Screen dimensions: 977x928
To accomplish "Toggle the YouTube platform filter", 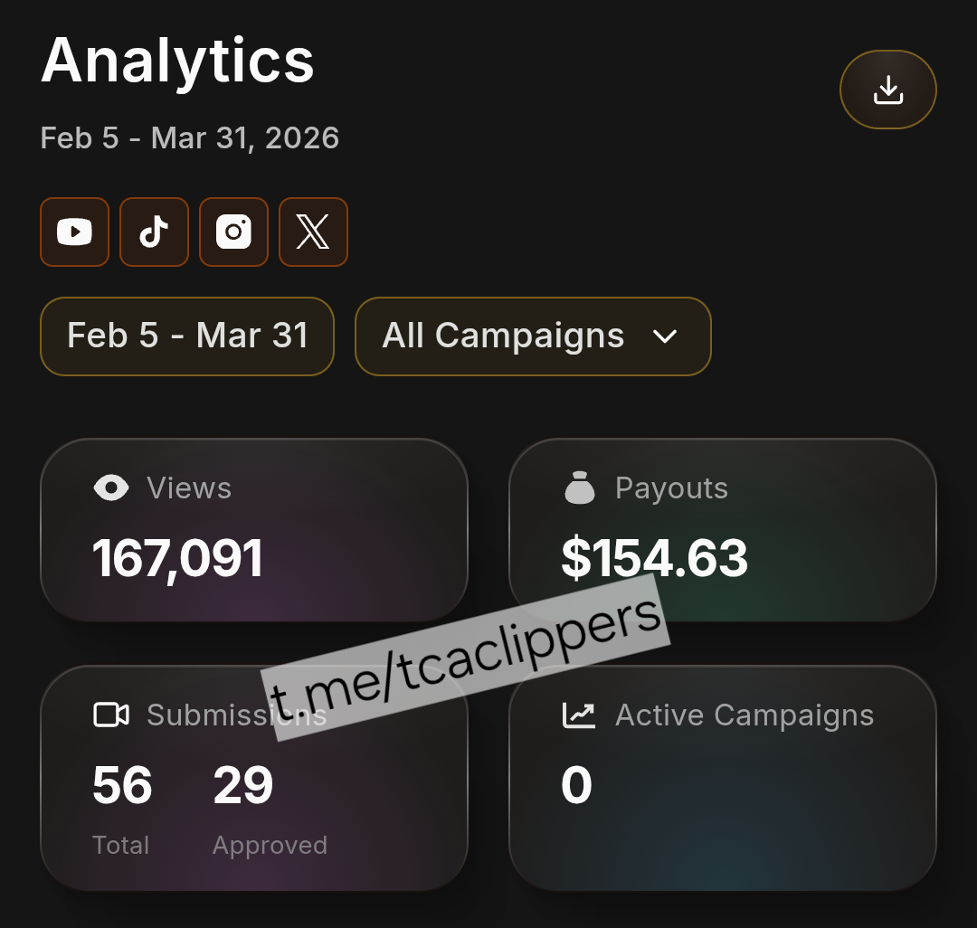I will tap(74, 232).
